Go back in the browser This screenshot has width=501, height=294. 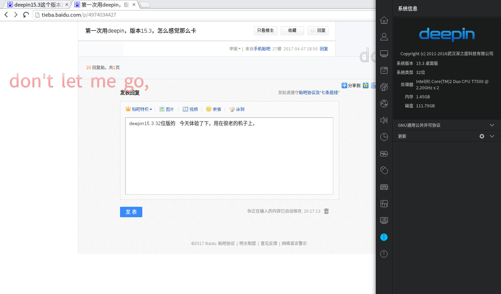6,15
